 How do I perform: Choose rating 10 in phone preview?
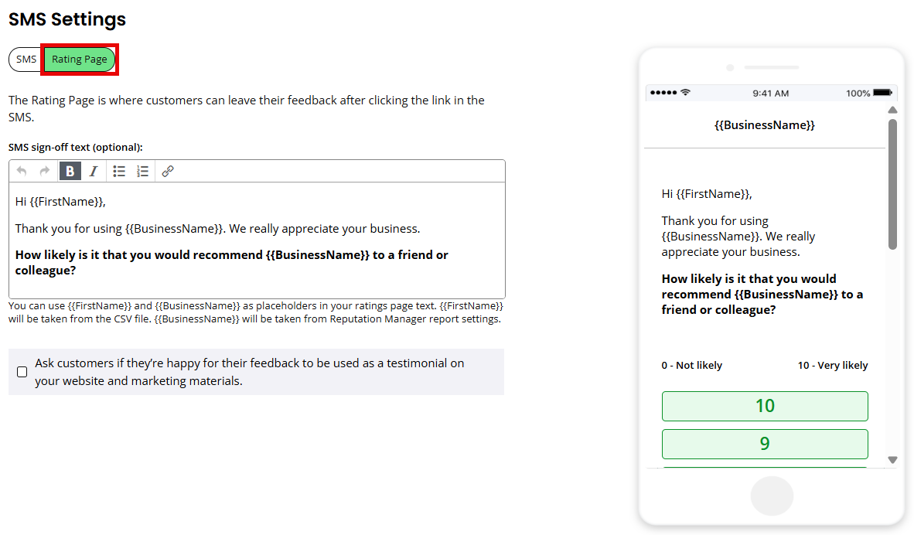point(765,406)
